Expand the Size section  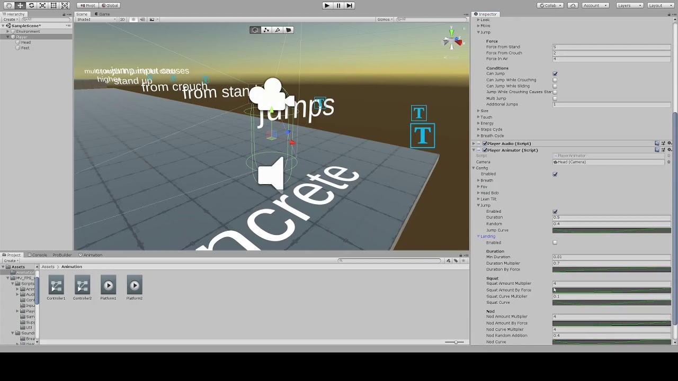[x=478, y=111]
